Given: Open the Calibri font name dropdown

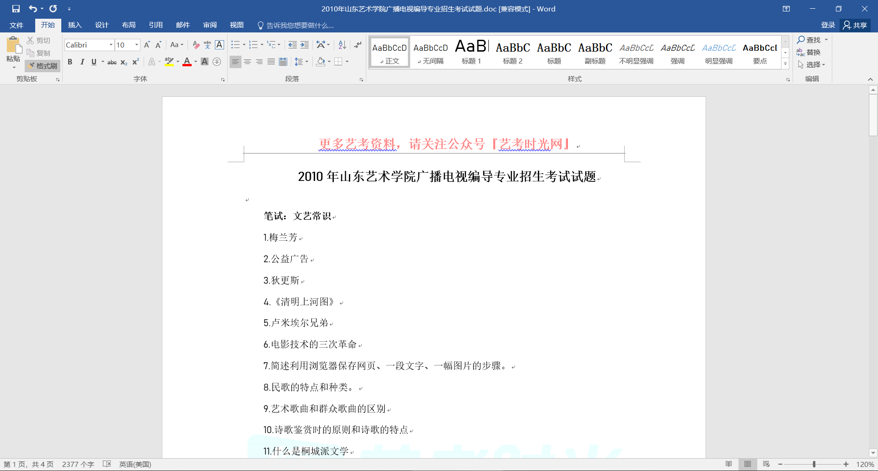Looking at the screenshot, I should coord(111,45).
